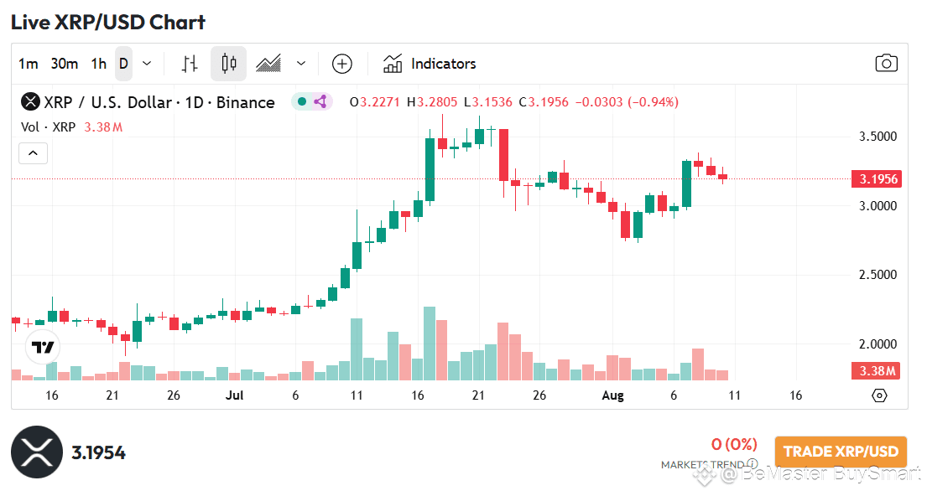This screenshot has width=927, height=496.
Task: Click the XRP symbol logo in chart legend
Action: click(30, 102)
